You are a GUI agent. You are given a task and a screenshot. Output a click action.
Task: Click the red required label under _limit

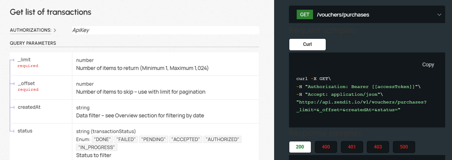28,66
